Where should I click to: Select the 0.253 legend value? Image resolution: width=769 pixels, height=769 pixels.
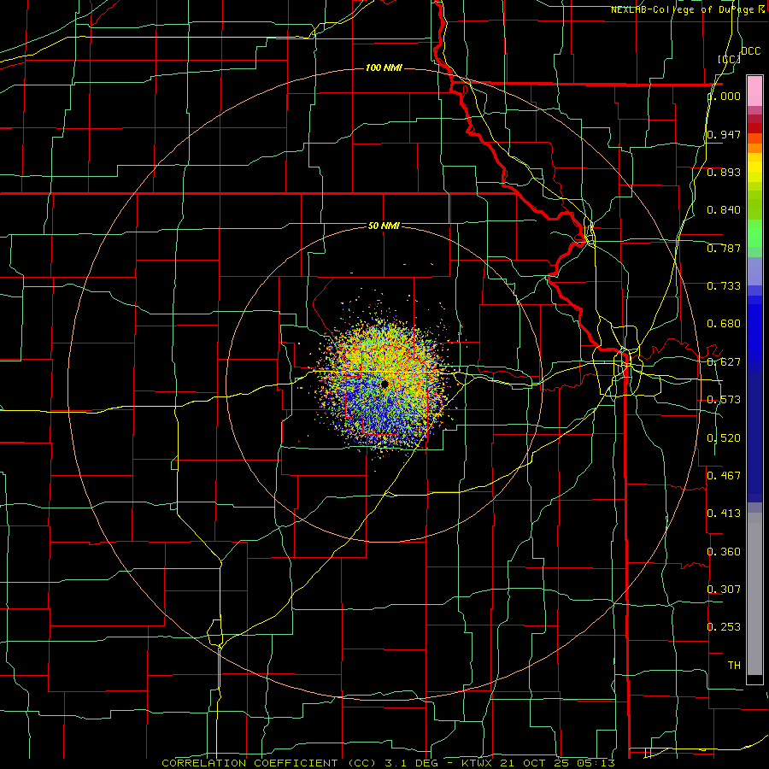click(724, 627)
